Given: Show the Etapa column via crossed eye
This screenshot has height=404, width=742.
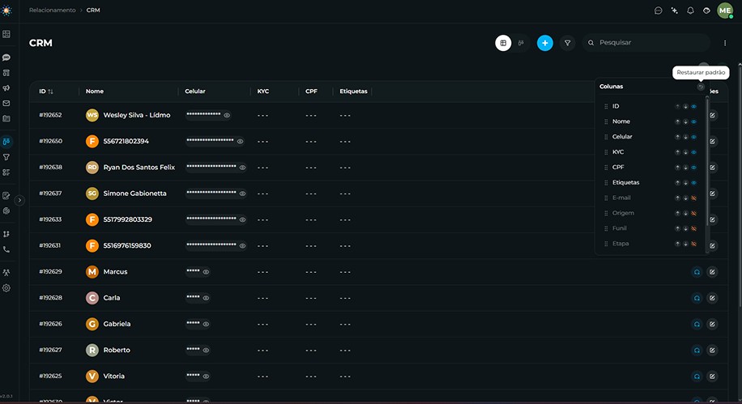Looking at the screenshot, I should pos(693,245).
